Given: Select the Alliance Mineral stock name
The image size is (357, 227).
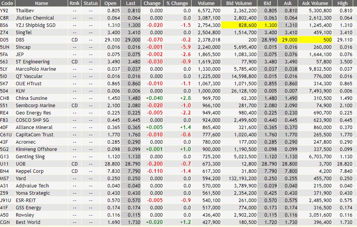Looking at the screenshot, I should point(34,127).
